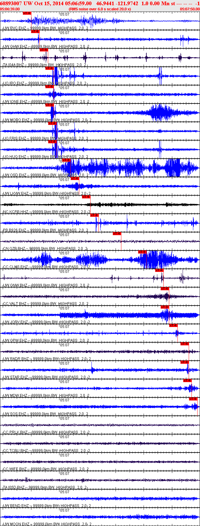
Task: Click the end time 05:07:50.00 label
Action: (190, 9)
